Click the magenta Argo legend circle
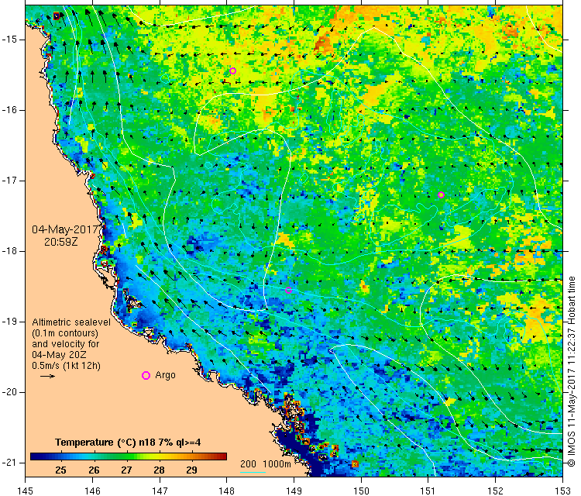581x496 pixels. click(146, 376)
